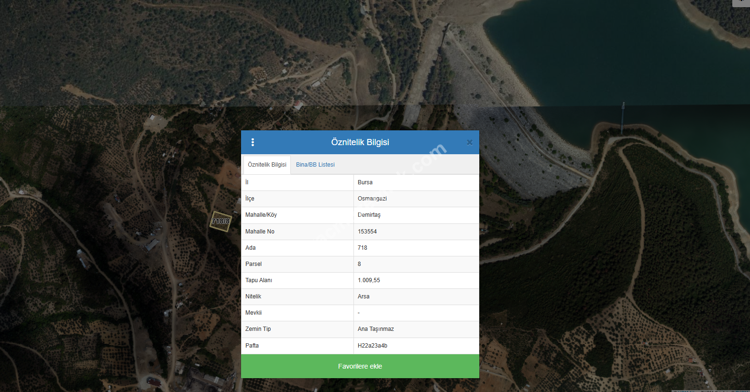Click the partially visible top-right map control button

pyautogui.click(x=740, y=3)
